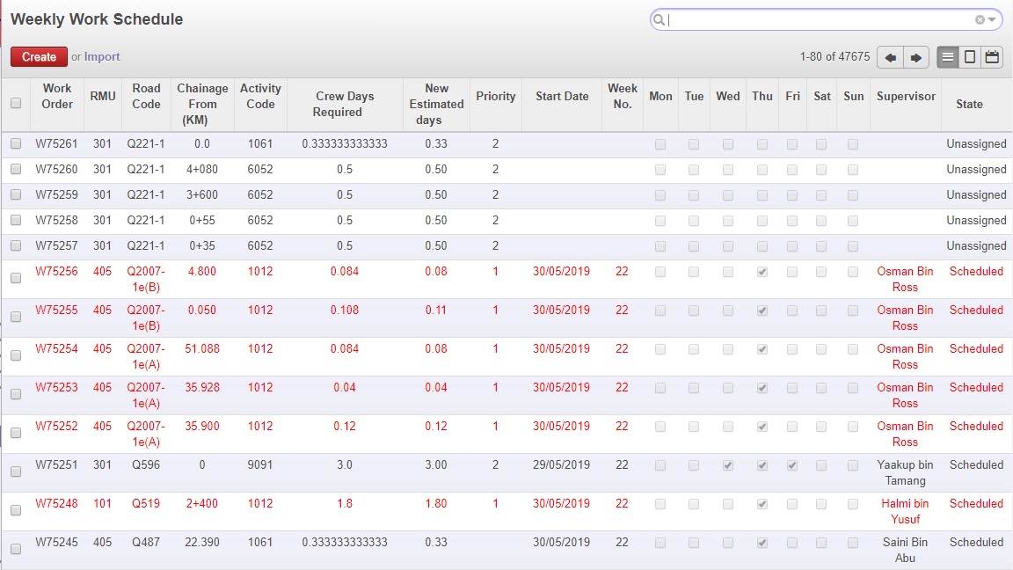The height and width of the screenshot is (570, 1013).
Task: Switch to list view
Action: tap(947, 57)
